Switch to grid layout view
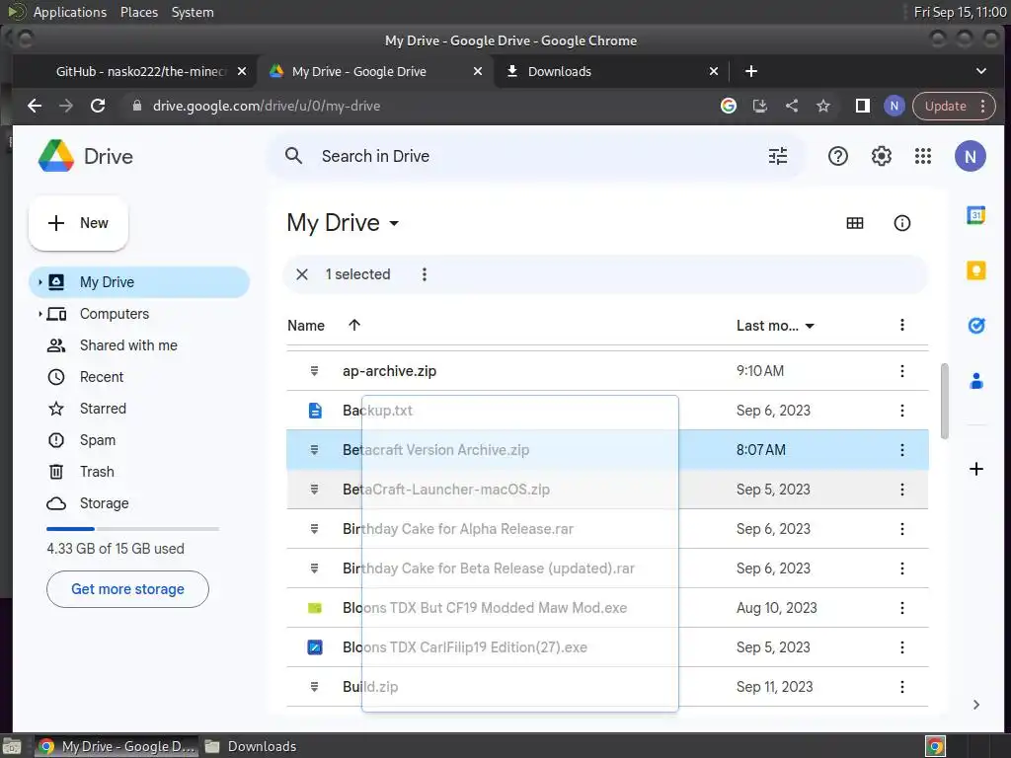Image resolution: width=1011 pixels, height=758 pixels. click(x=854, y=223)
